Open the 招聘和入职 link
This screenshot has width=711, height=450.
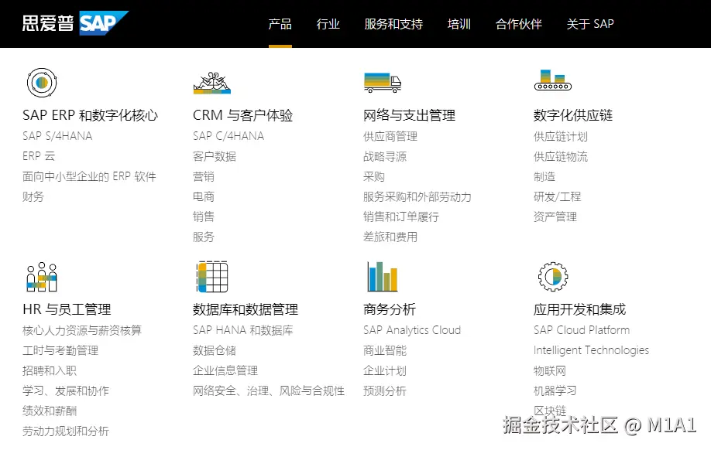(50, 370)
